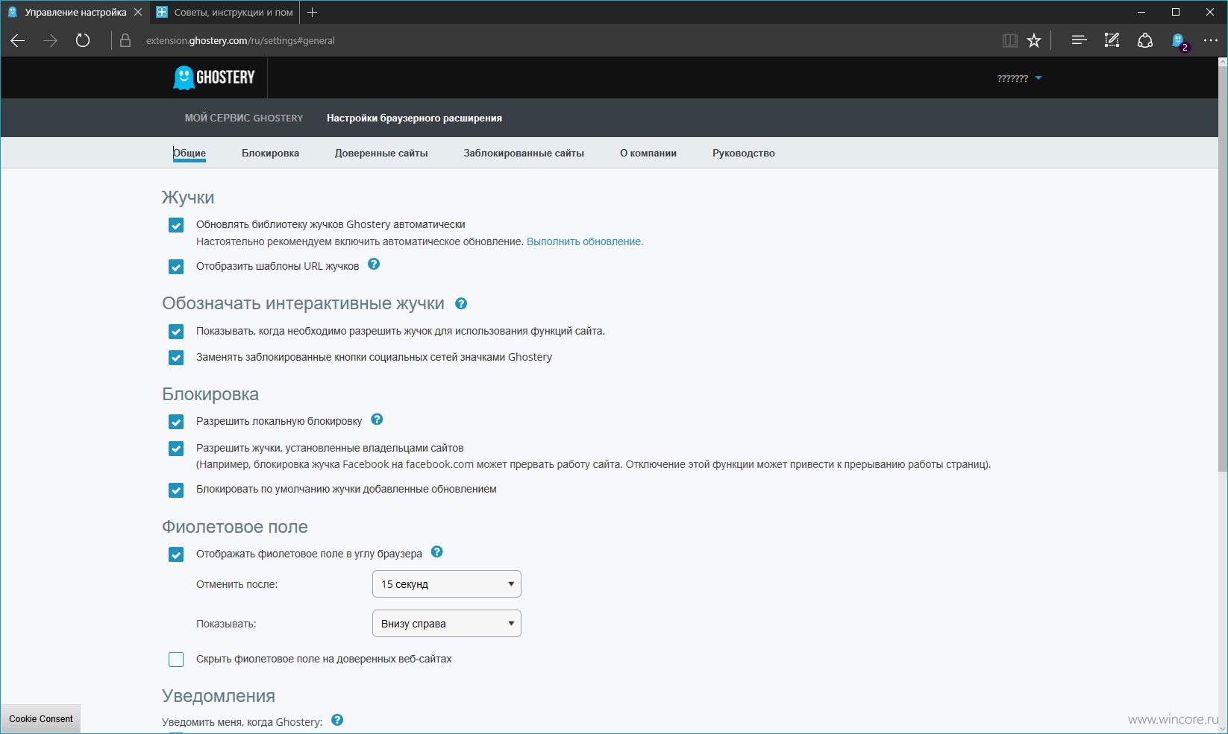This screenshot has width=1228, height=734.
Task: Toggle block new bugs by default checkbox
Action: coord(176,490)
